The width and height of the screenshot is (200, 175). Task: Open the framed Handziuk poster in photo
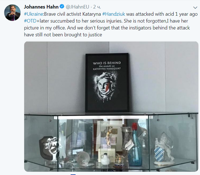tap(107, 83)
